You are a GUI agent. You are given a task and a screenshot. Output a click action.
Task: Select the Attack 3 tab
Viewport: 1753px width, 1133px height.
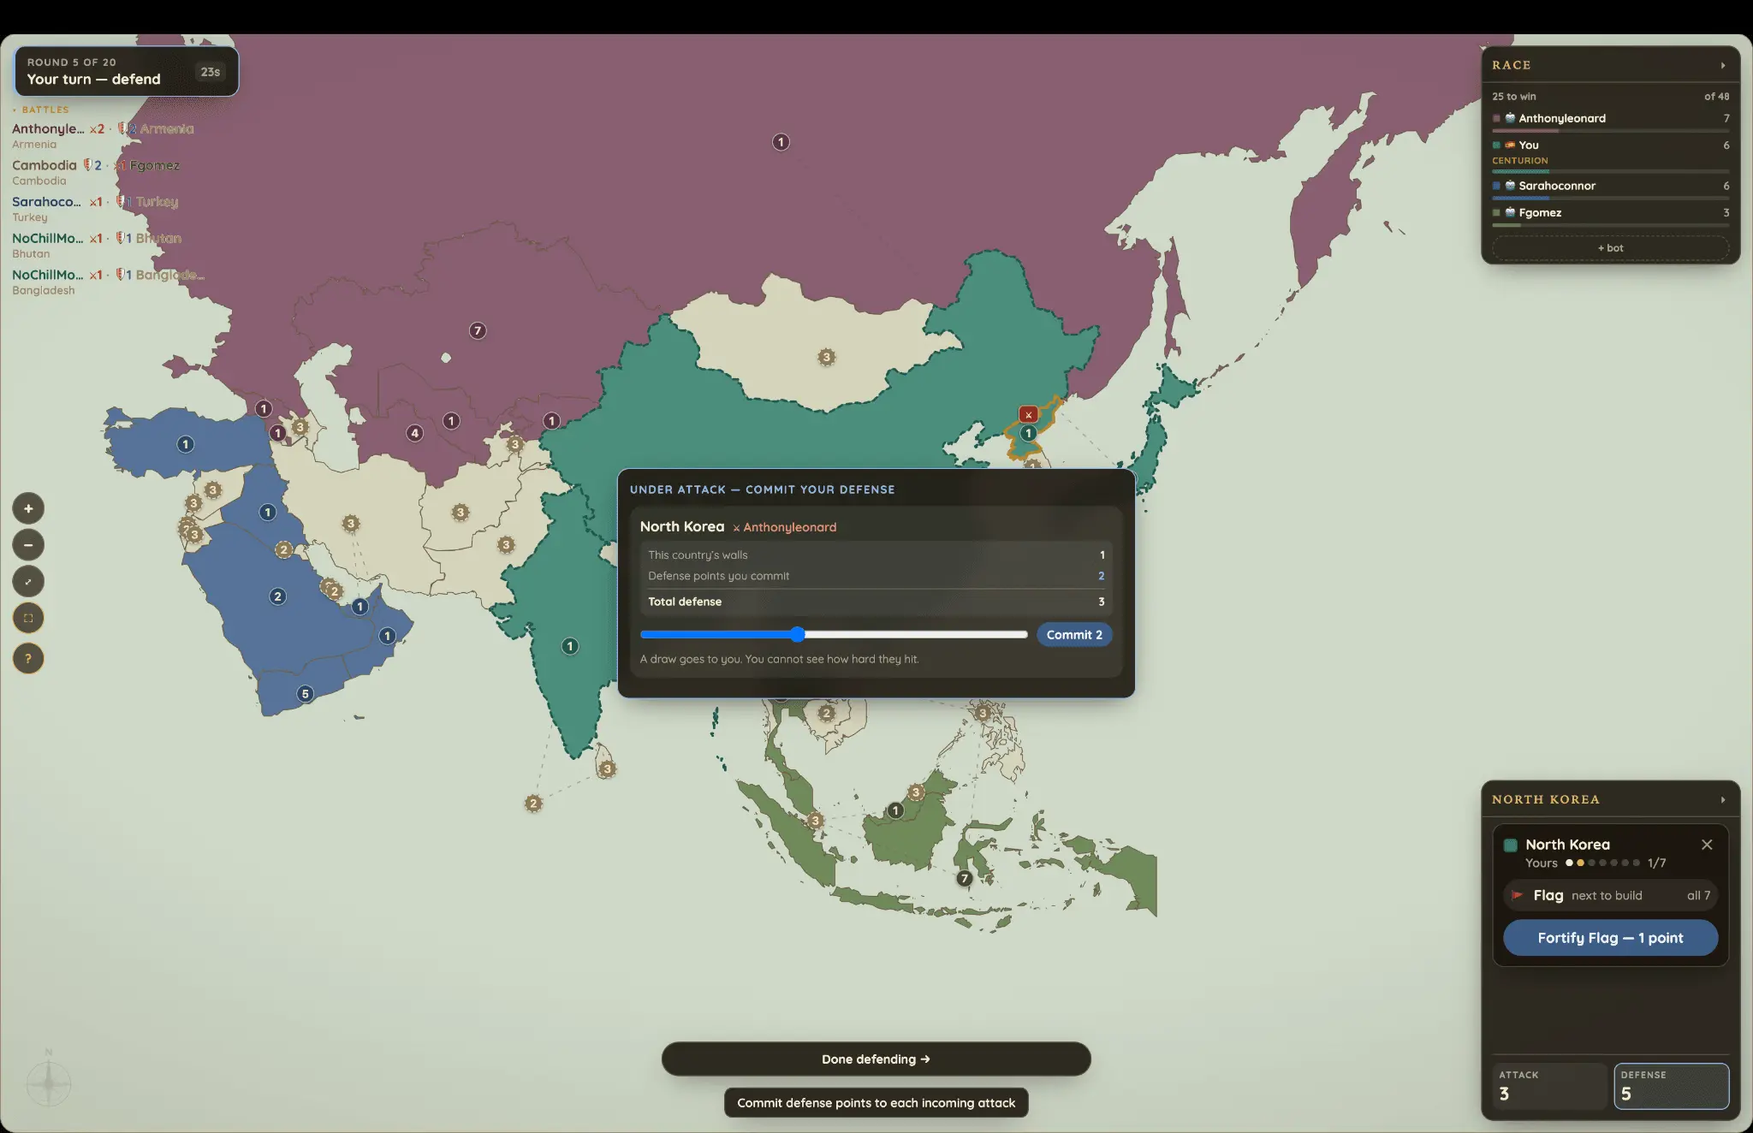click(1549, 1086)
